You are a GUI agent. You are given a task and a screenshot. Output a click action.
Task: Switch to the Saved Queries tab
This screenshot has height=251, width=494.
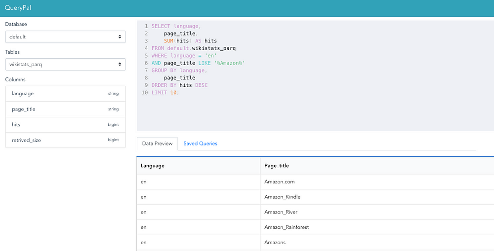(201, 143)
